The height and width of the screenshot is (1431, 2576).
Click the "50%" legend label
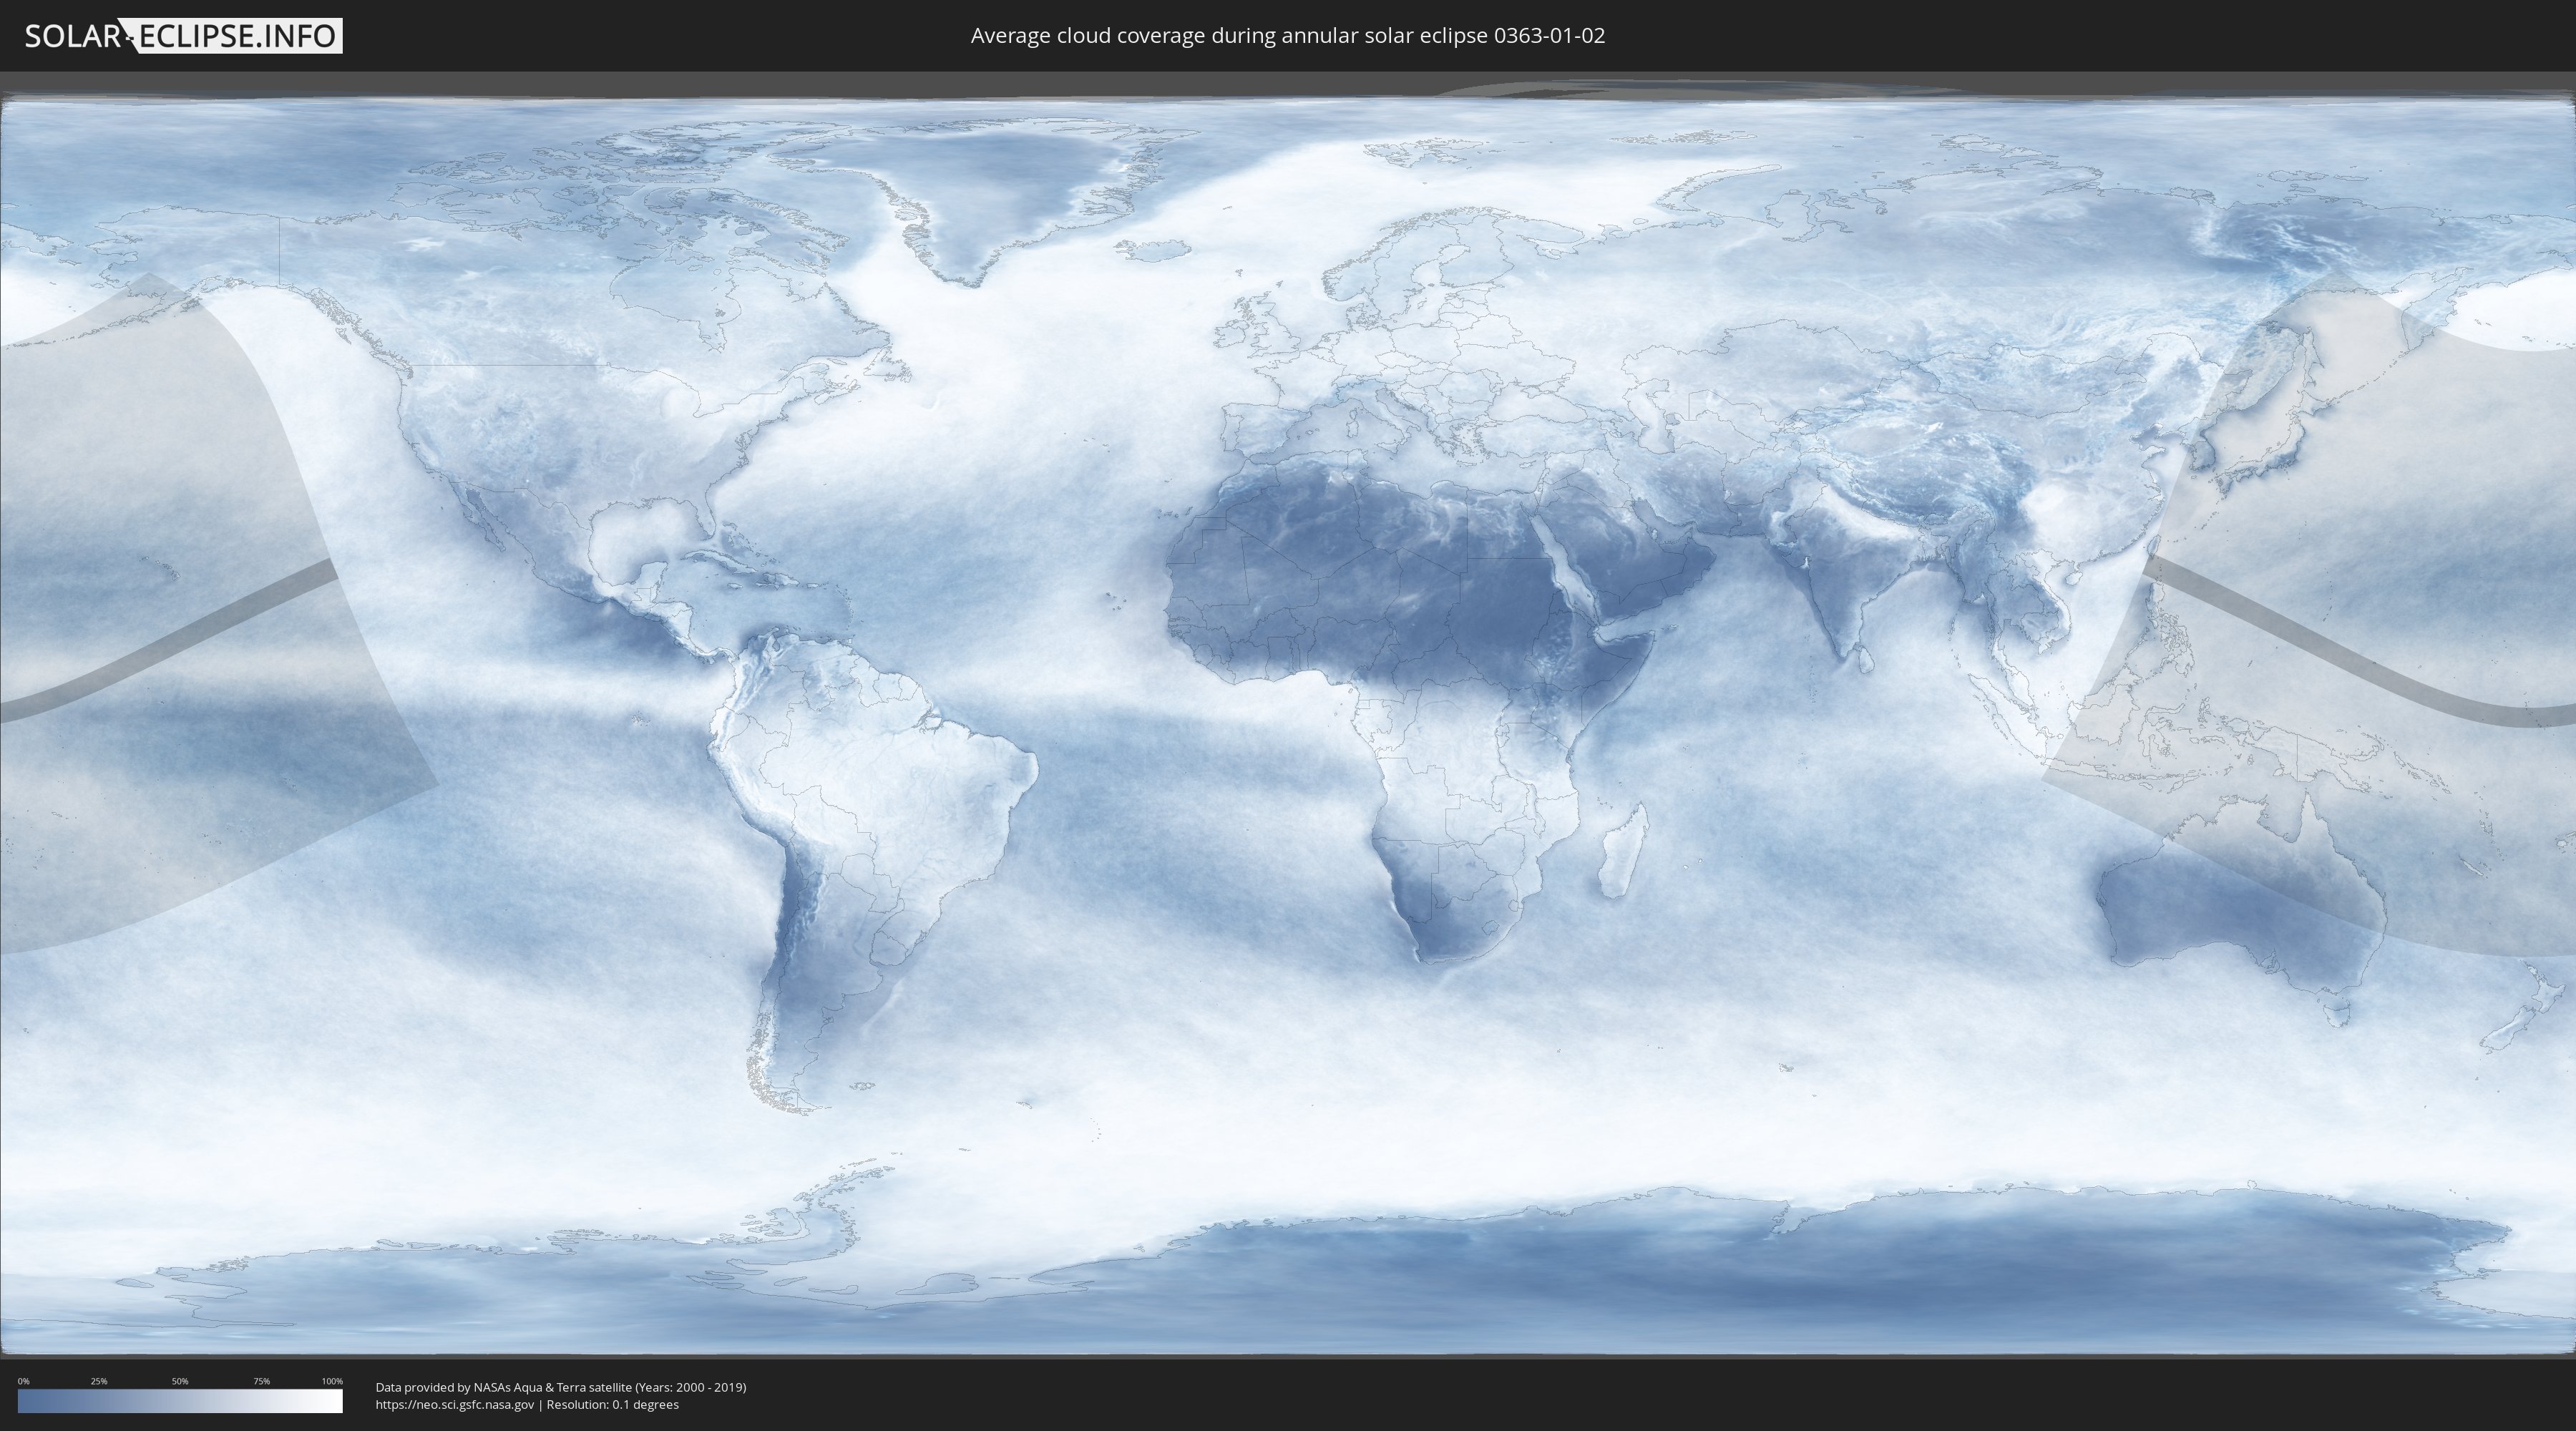click(x=180, y=1381)
